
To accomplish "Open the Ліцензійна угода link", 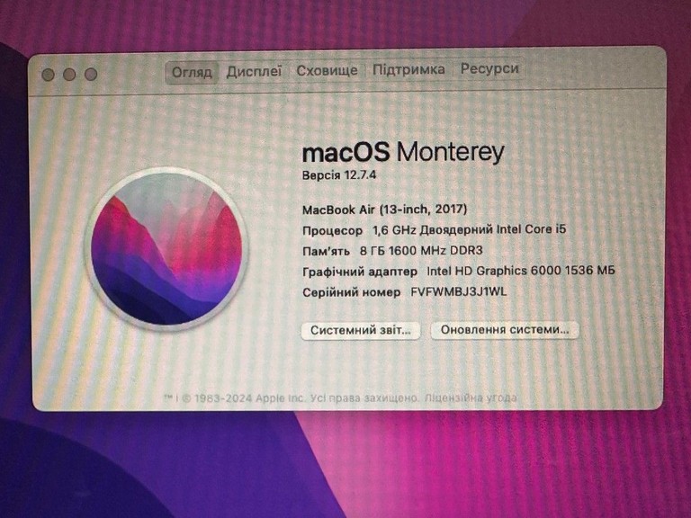I will click(471, 397).
